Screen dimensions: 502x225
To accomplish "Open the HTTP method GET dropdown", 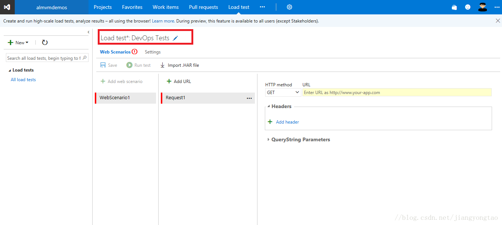I will 283,92.
